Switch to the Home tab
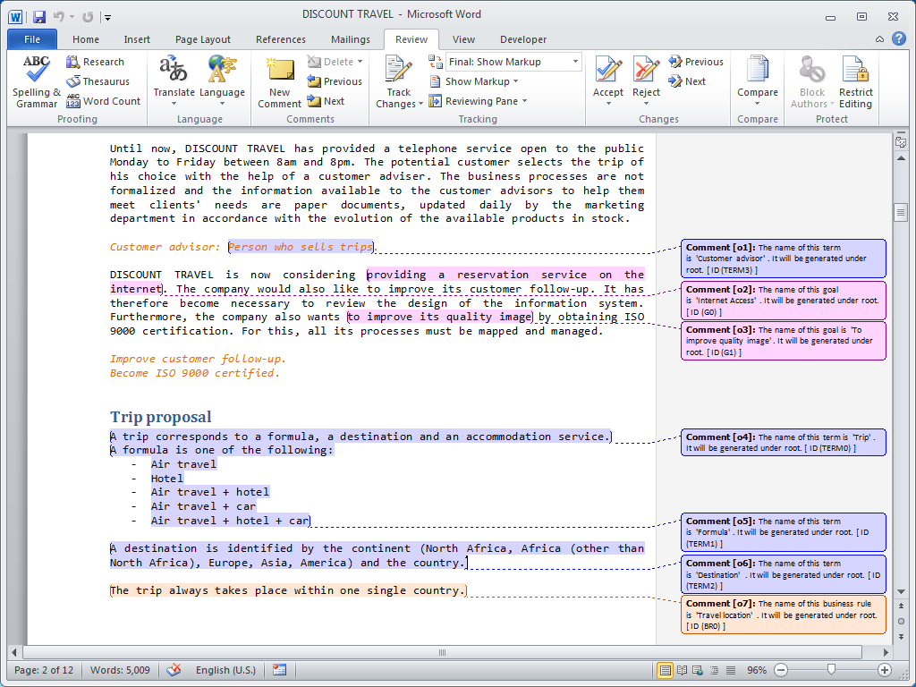This screenshot has height=687, width=916. 86,39
